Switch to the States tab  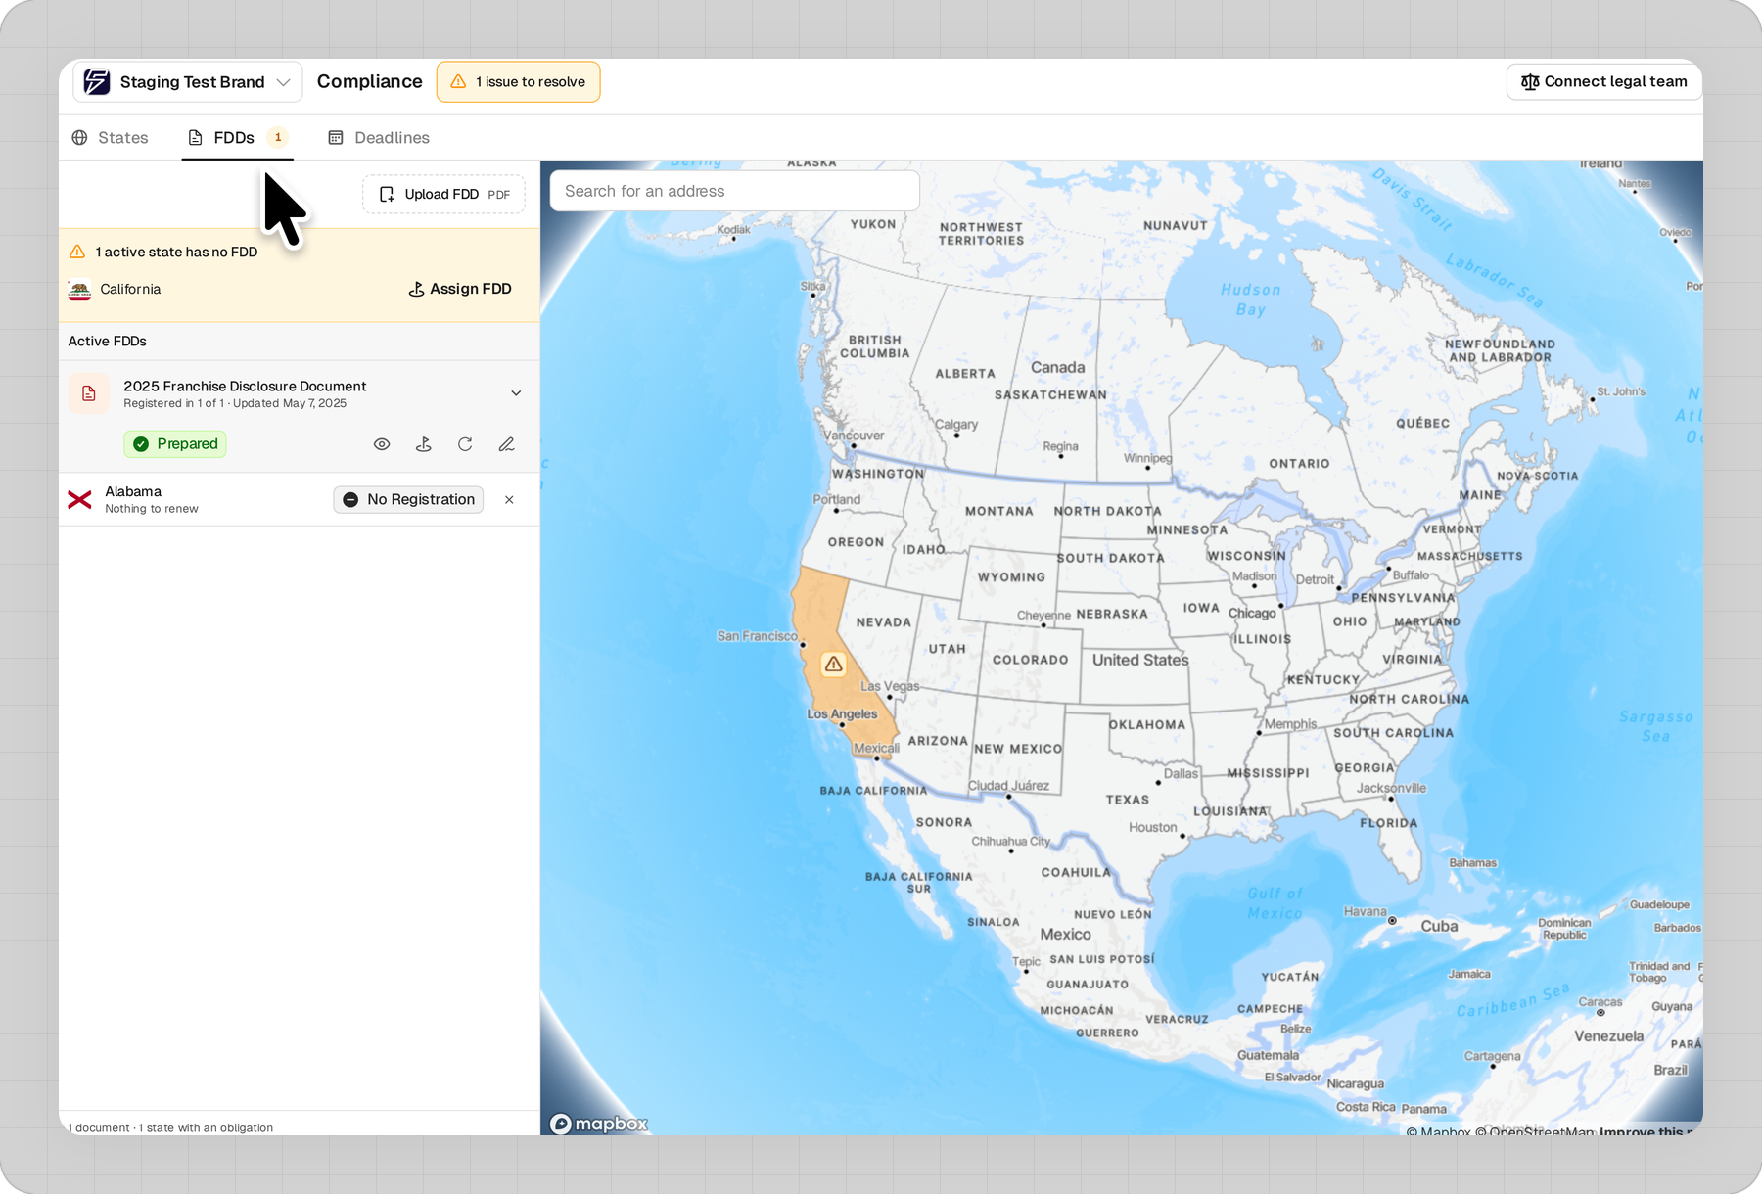(x=110, y=138)
